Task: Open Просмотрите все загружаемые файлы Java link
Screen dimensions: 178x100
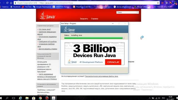Action: tap(102, 76)
